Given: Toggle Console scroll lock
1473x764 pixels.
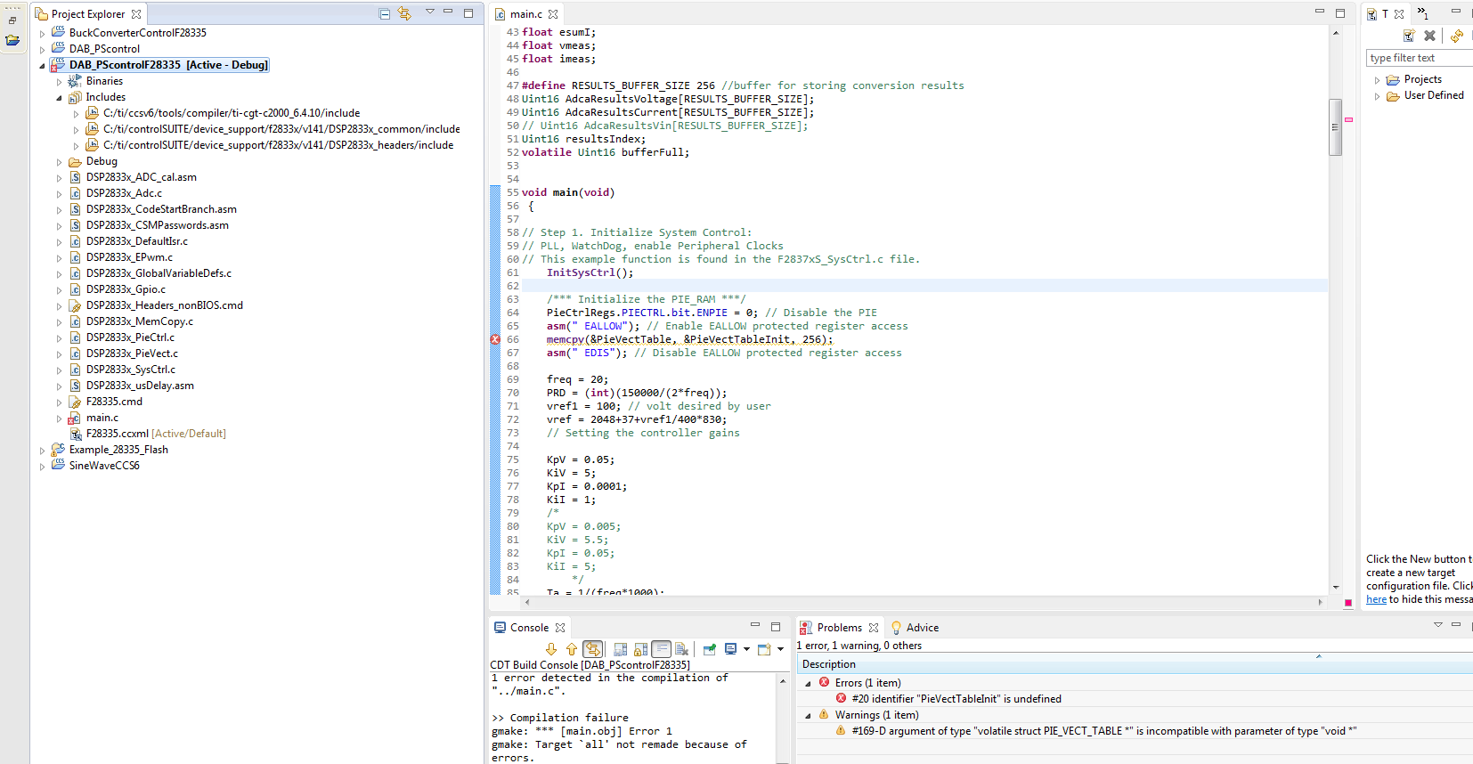Looking at the screenshot, I should (640, 649).
